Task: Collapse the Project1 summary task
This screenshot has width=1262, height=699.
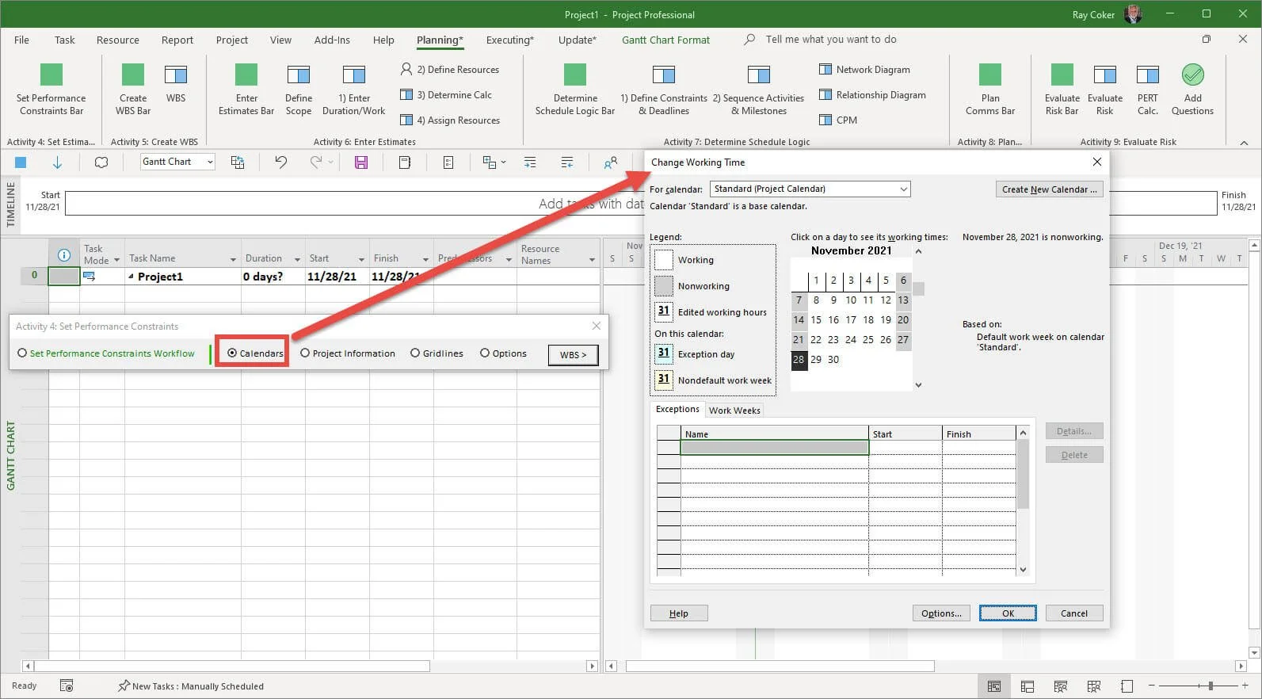Action: [131, 277]
